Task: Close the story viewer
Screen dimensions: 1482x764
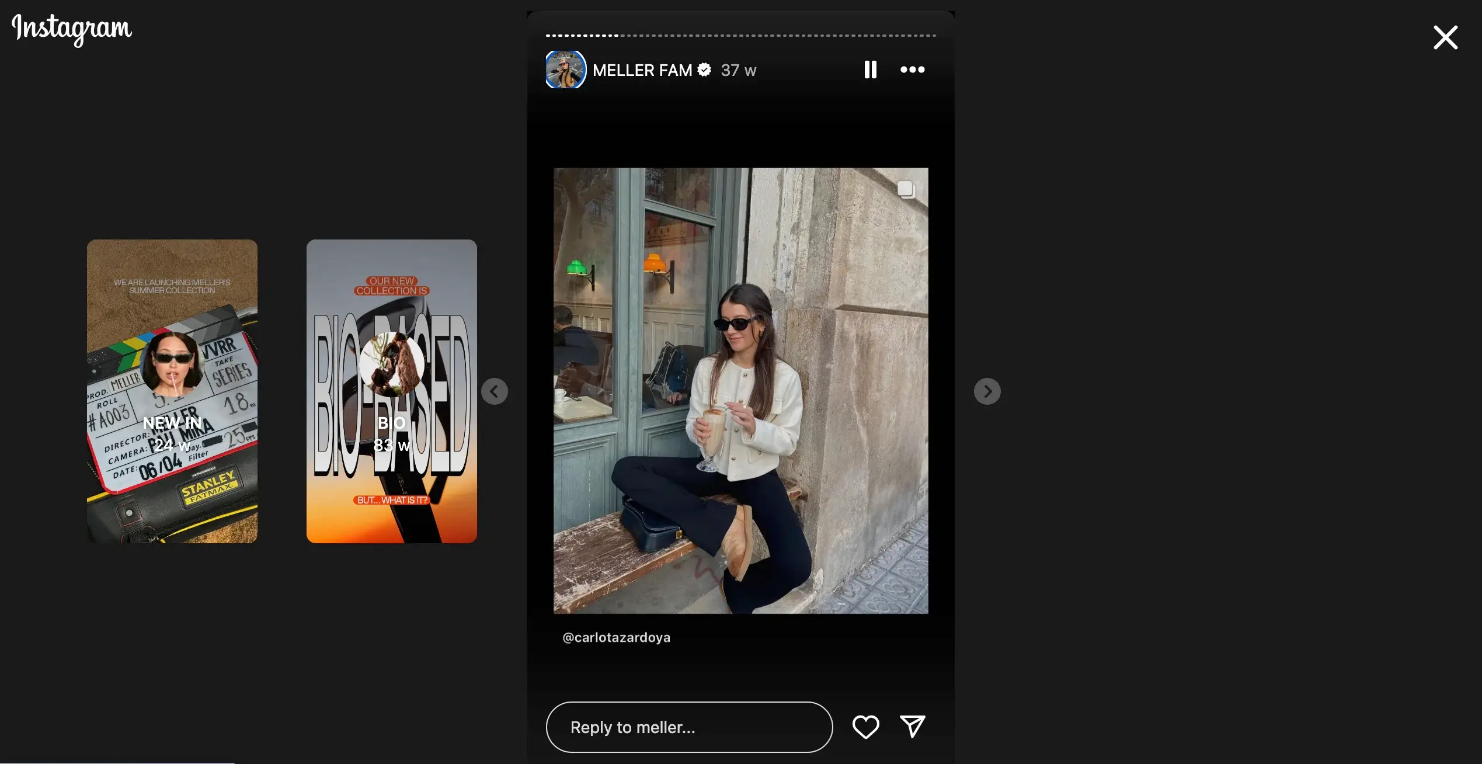Action: pos(1445,37)
